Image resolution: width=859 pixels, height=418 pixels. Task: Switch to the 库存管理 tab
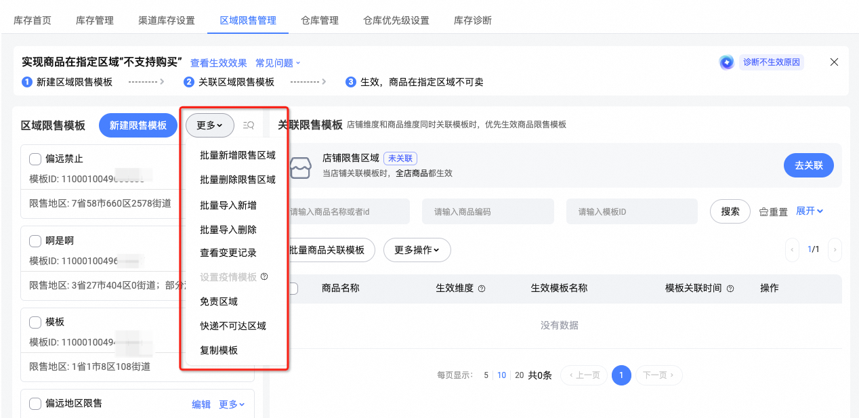click(95, 20)
